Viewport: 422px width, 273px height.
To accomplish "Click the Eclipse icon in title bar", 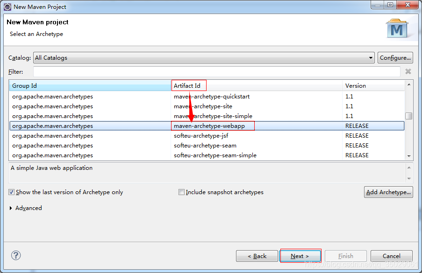I will [x=7, y=7].
